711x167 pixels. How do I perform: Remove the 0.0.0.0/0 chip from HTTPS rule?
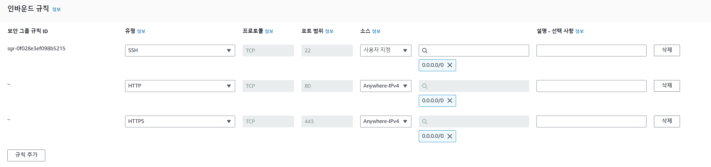pyautogui.click(x=450, y=136)
